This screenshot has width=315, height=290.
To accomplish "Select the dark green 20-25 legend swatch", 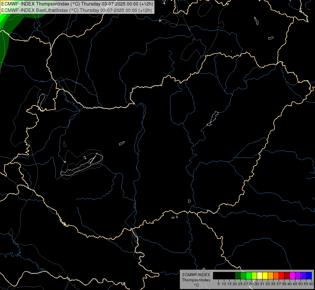I will click(238, 275).
